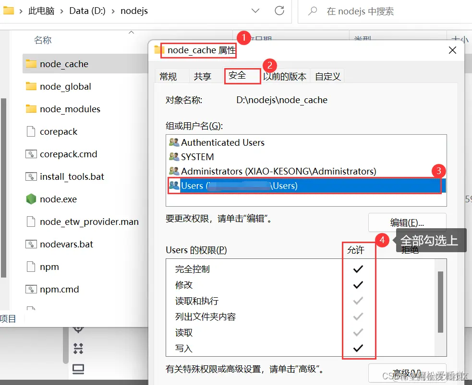Click the Authenticated Users group icon
The image size is (472, 385).
(x=174, y=142)
